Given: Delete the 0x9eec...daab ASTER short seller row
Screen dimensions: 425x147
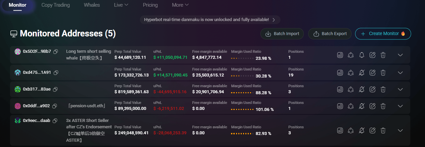Looking at the screenshot, I should (383, 130).
